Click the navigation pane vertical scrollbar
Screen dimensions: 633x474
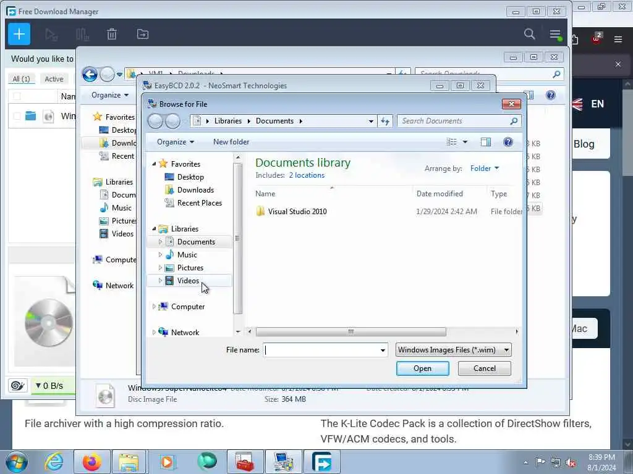pyautogui.click(x=238, y=238)
